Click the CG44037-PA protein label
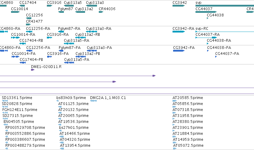This screenshot has height=150, width=254. pyautogui.click(x=227, y=54)
